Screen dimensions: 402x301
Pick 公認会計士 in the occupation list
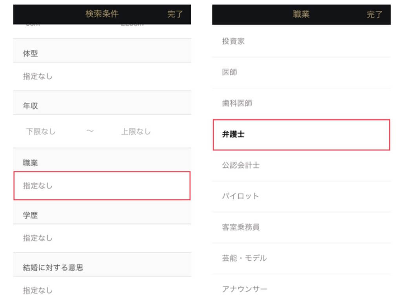click(x=301, y=165)
